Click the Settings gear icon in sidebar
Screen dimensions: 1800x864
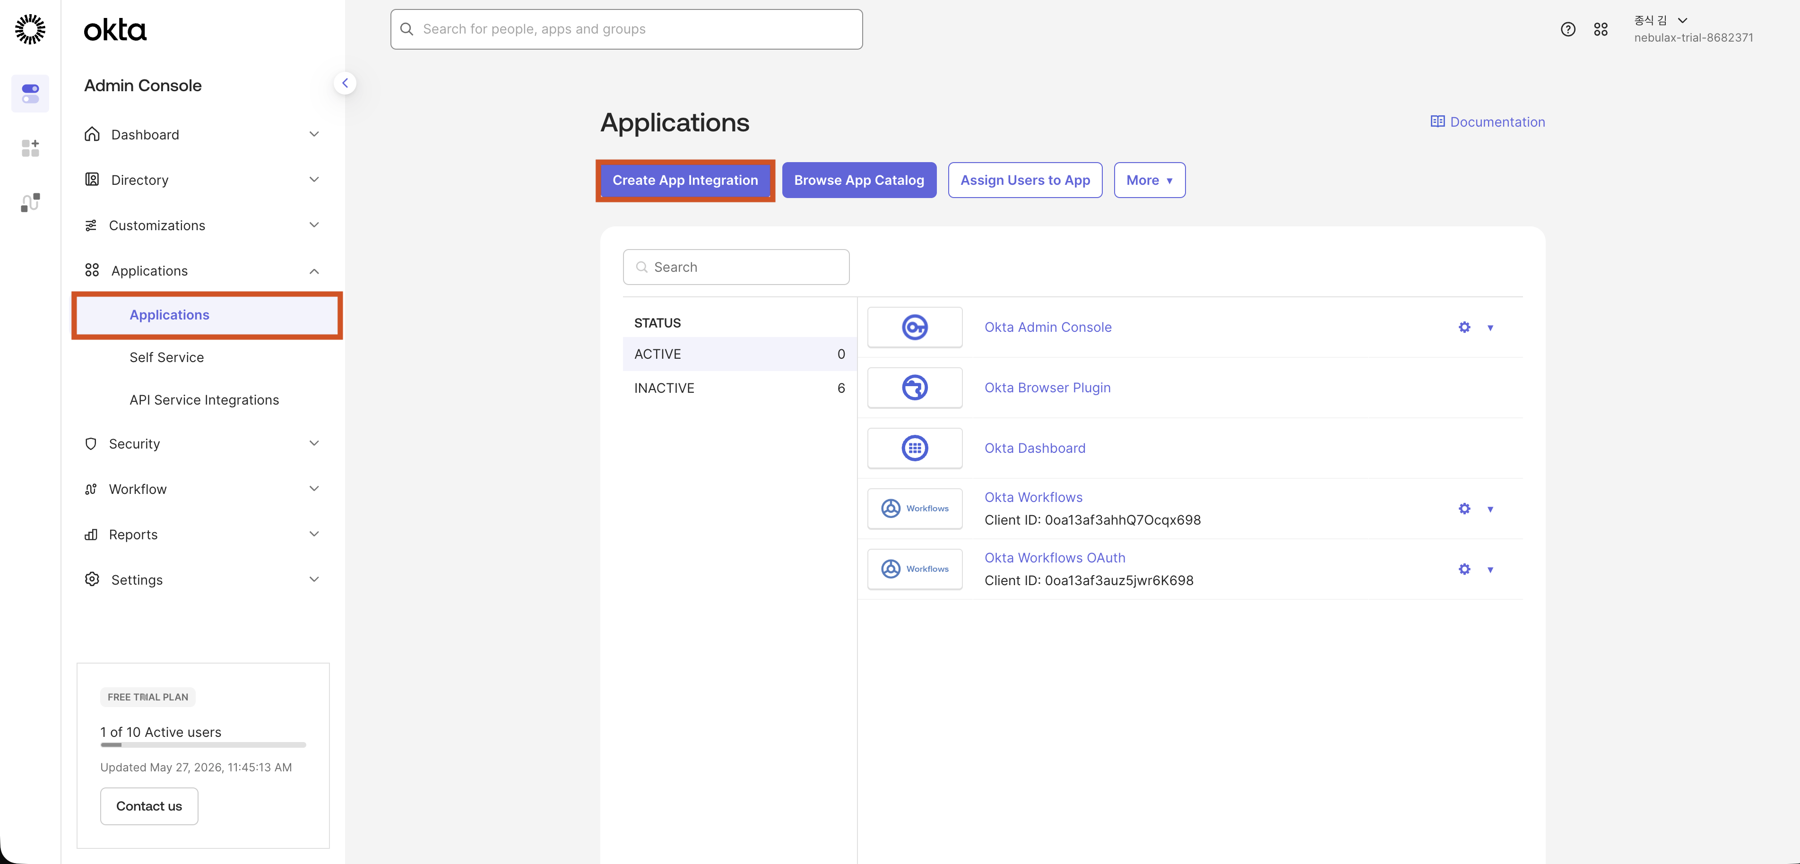point(92,580)
